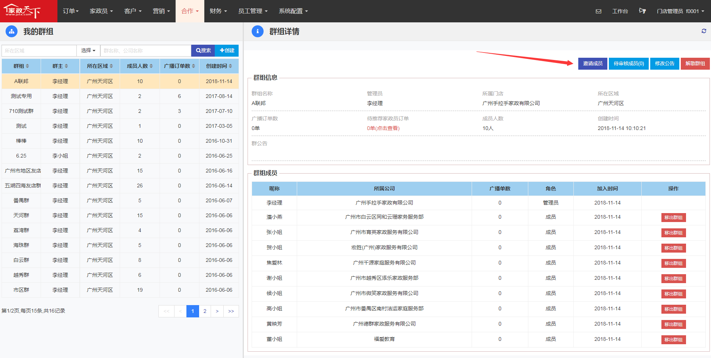Viewport: 711px width, 358px height.
Task: Go to page 2 of groups
Action: point(205,311)
